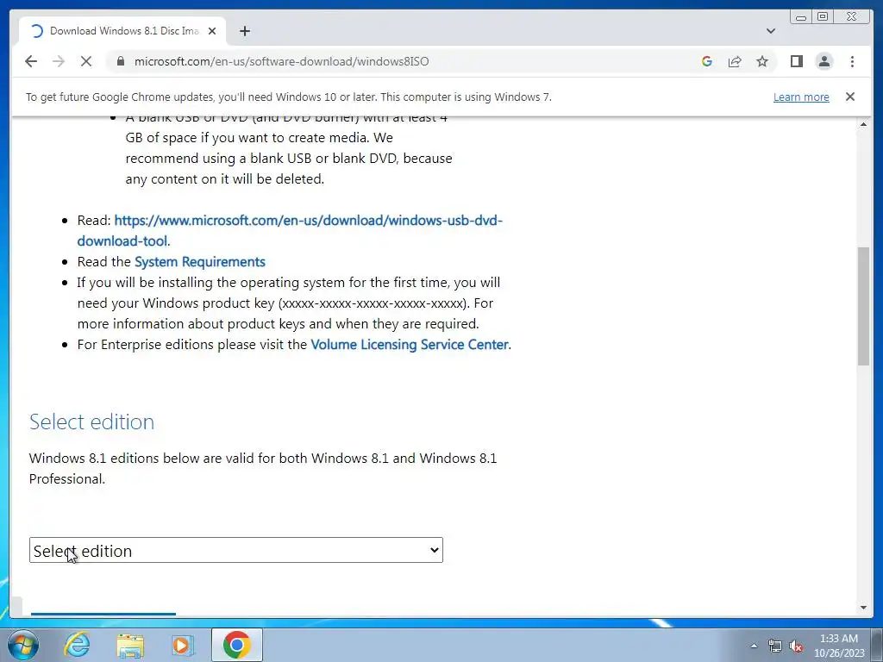The image size is (883, 662).
Task: Minimize the Chrome window
Action: (x=801, y=17)
